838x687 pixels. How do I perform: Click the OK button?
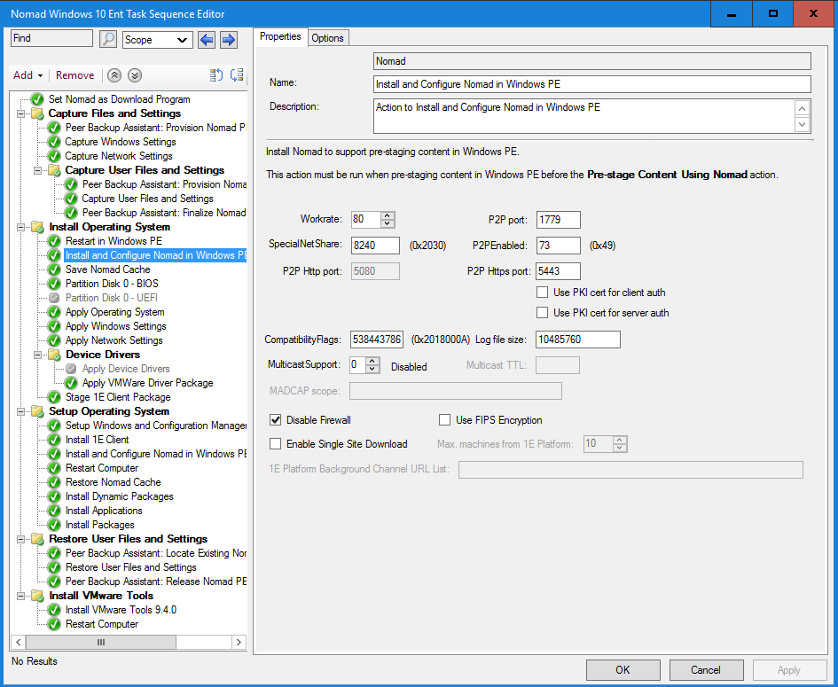click(623, 670)
